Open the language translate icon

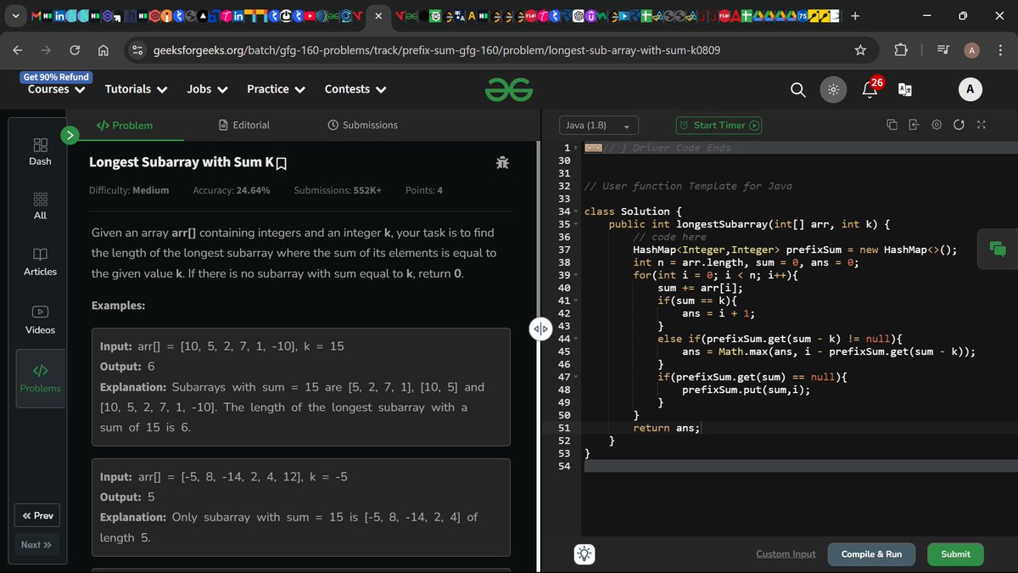(x=905, y=89)
